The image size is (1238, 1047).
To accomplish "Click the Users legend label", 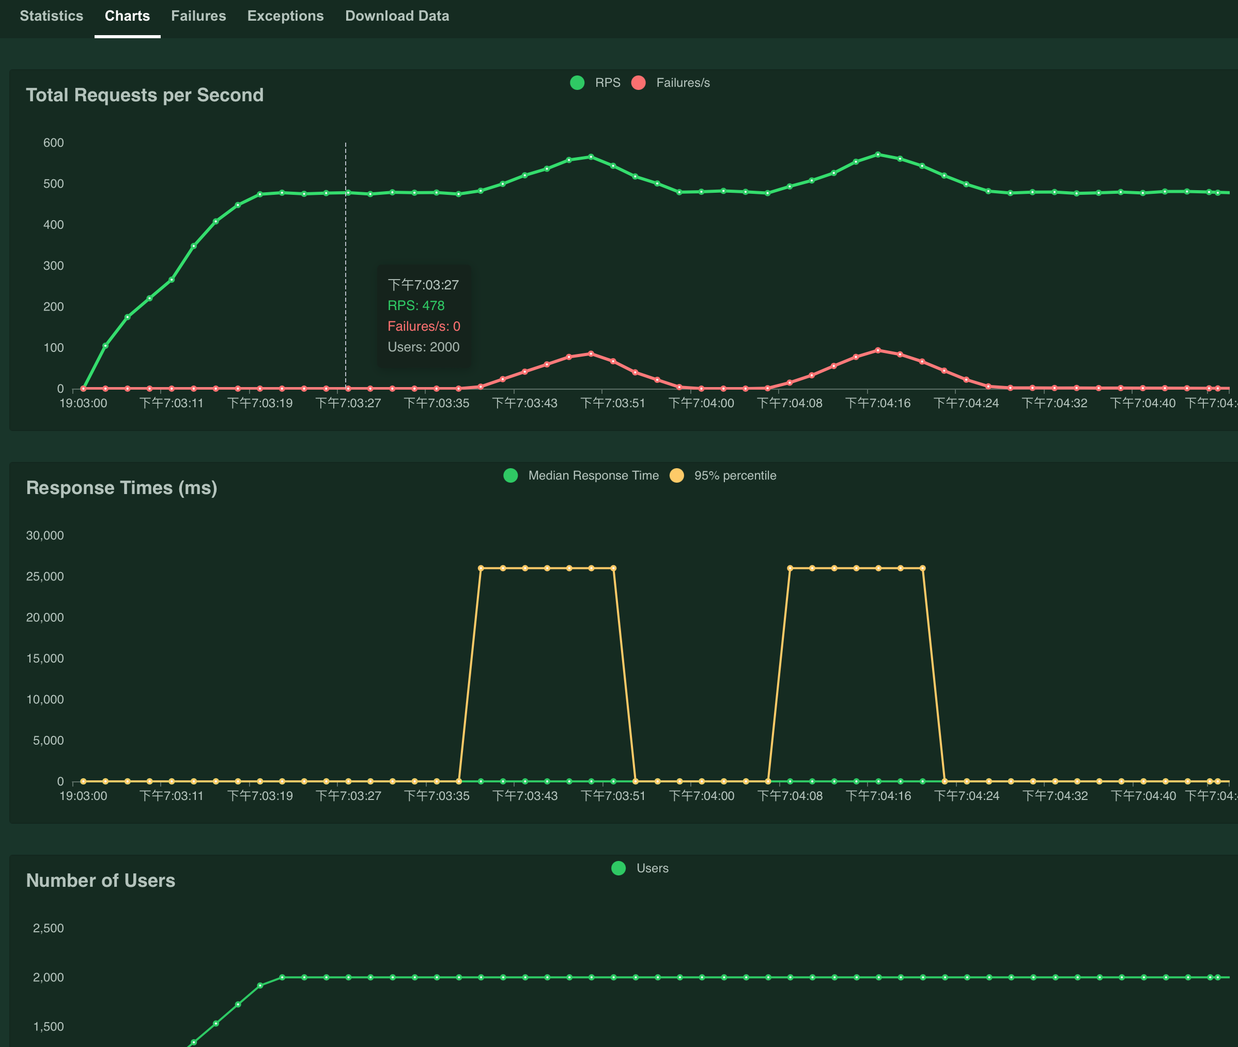I will (652, 868).
